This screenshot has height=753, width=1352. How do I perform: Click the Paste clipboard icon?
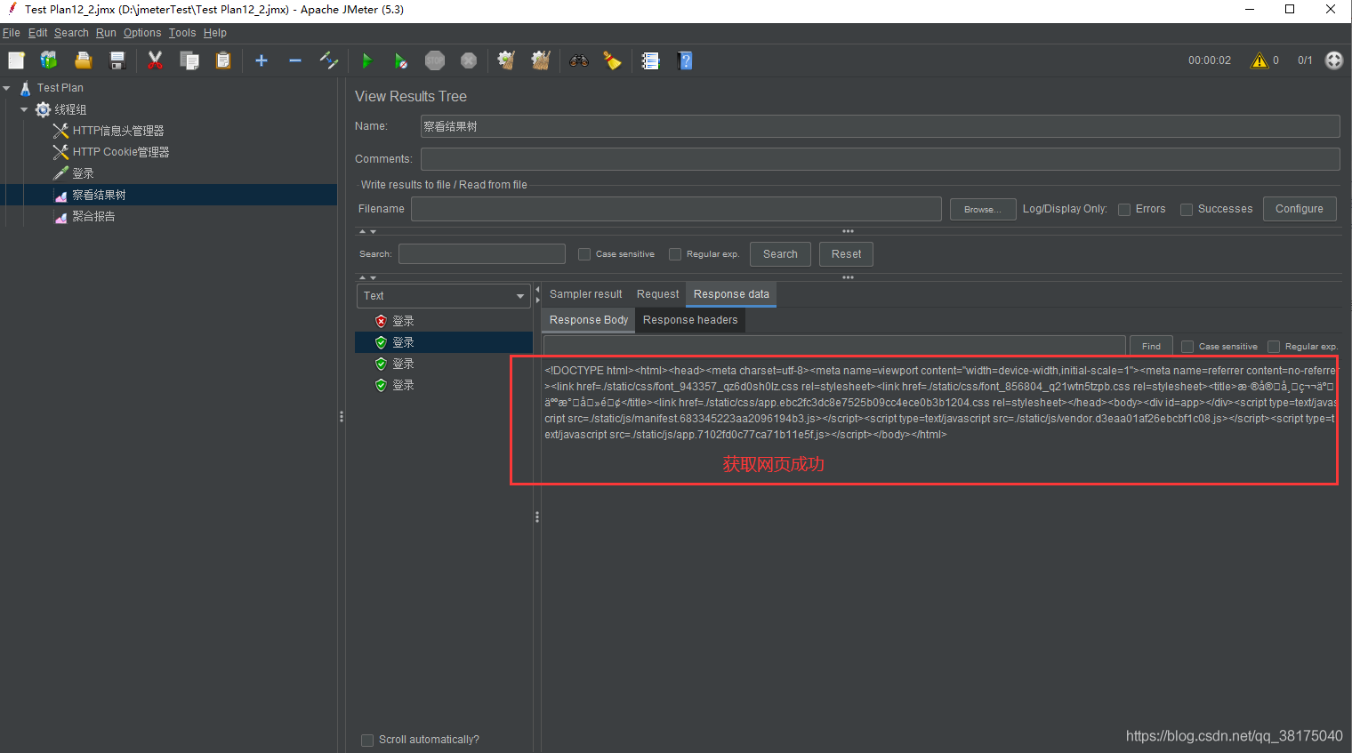pyautogui.click(x=223, y=60)
